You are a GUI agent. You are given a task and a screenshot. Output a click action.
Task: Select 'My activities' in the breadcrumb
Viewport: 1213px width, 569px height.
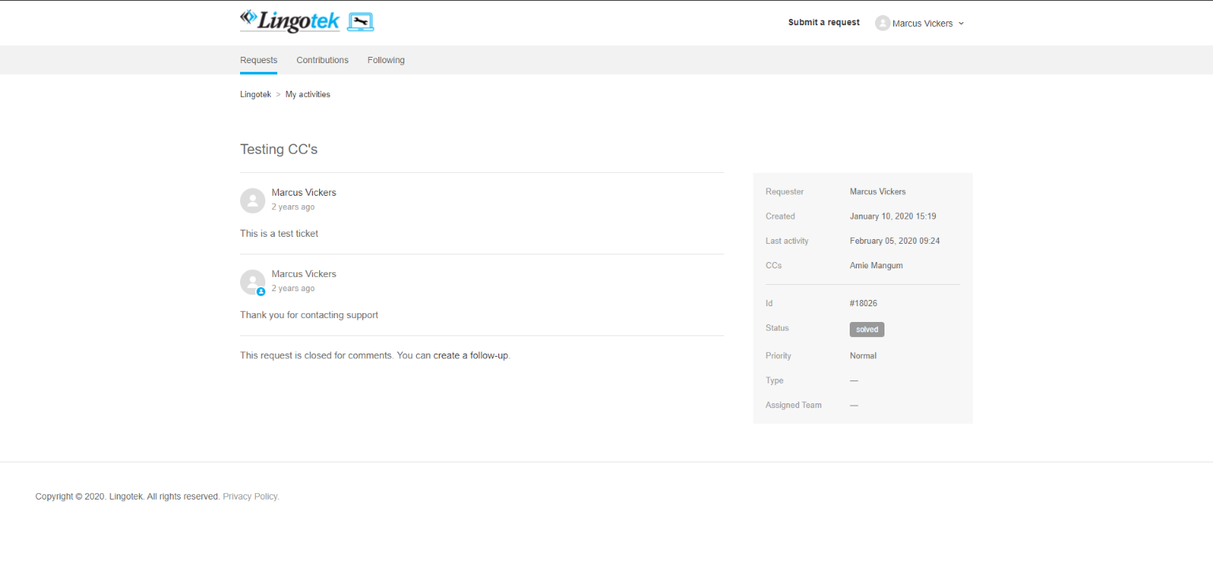point(307,95)
